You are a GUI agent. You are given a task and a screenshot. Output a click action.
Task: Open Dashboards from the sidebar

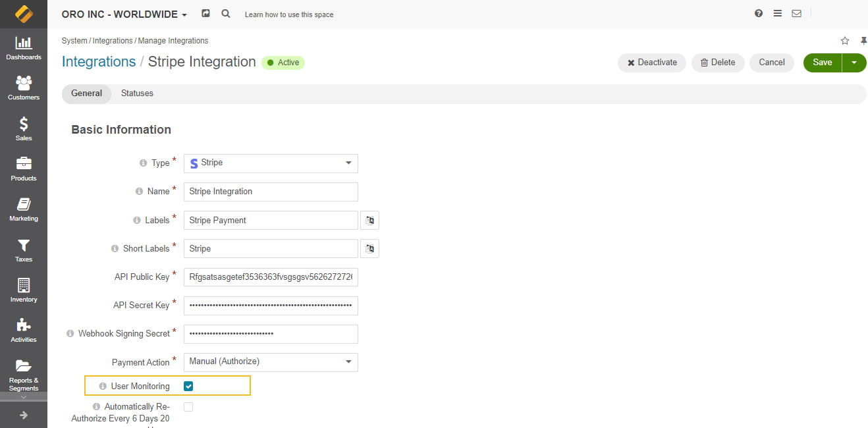[x=24, y=48]
